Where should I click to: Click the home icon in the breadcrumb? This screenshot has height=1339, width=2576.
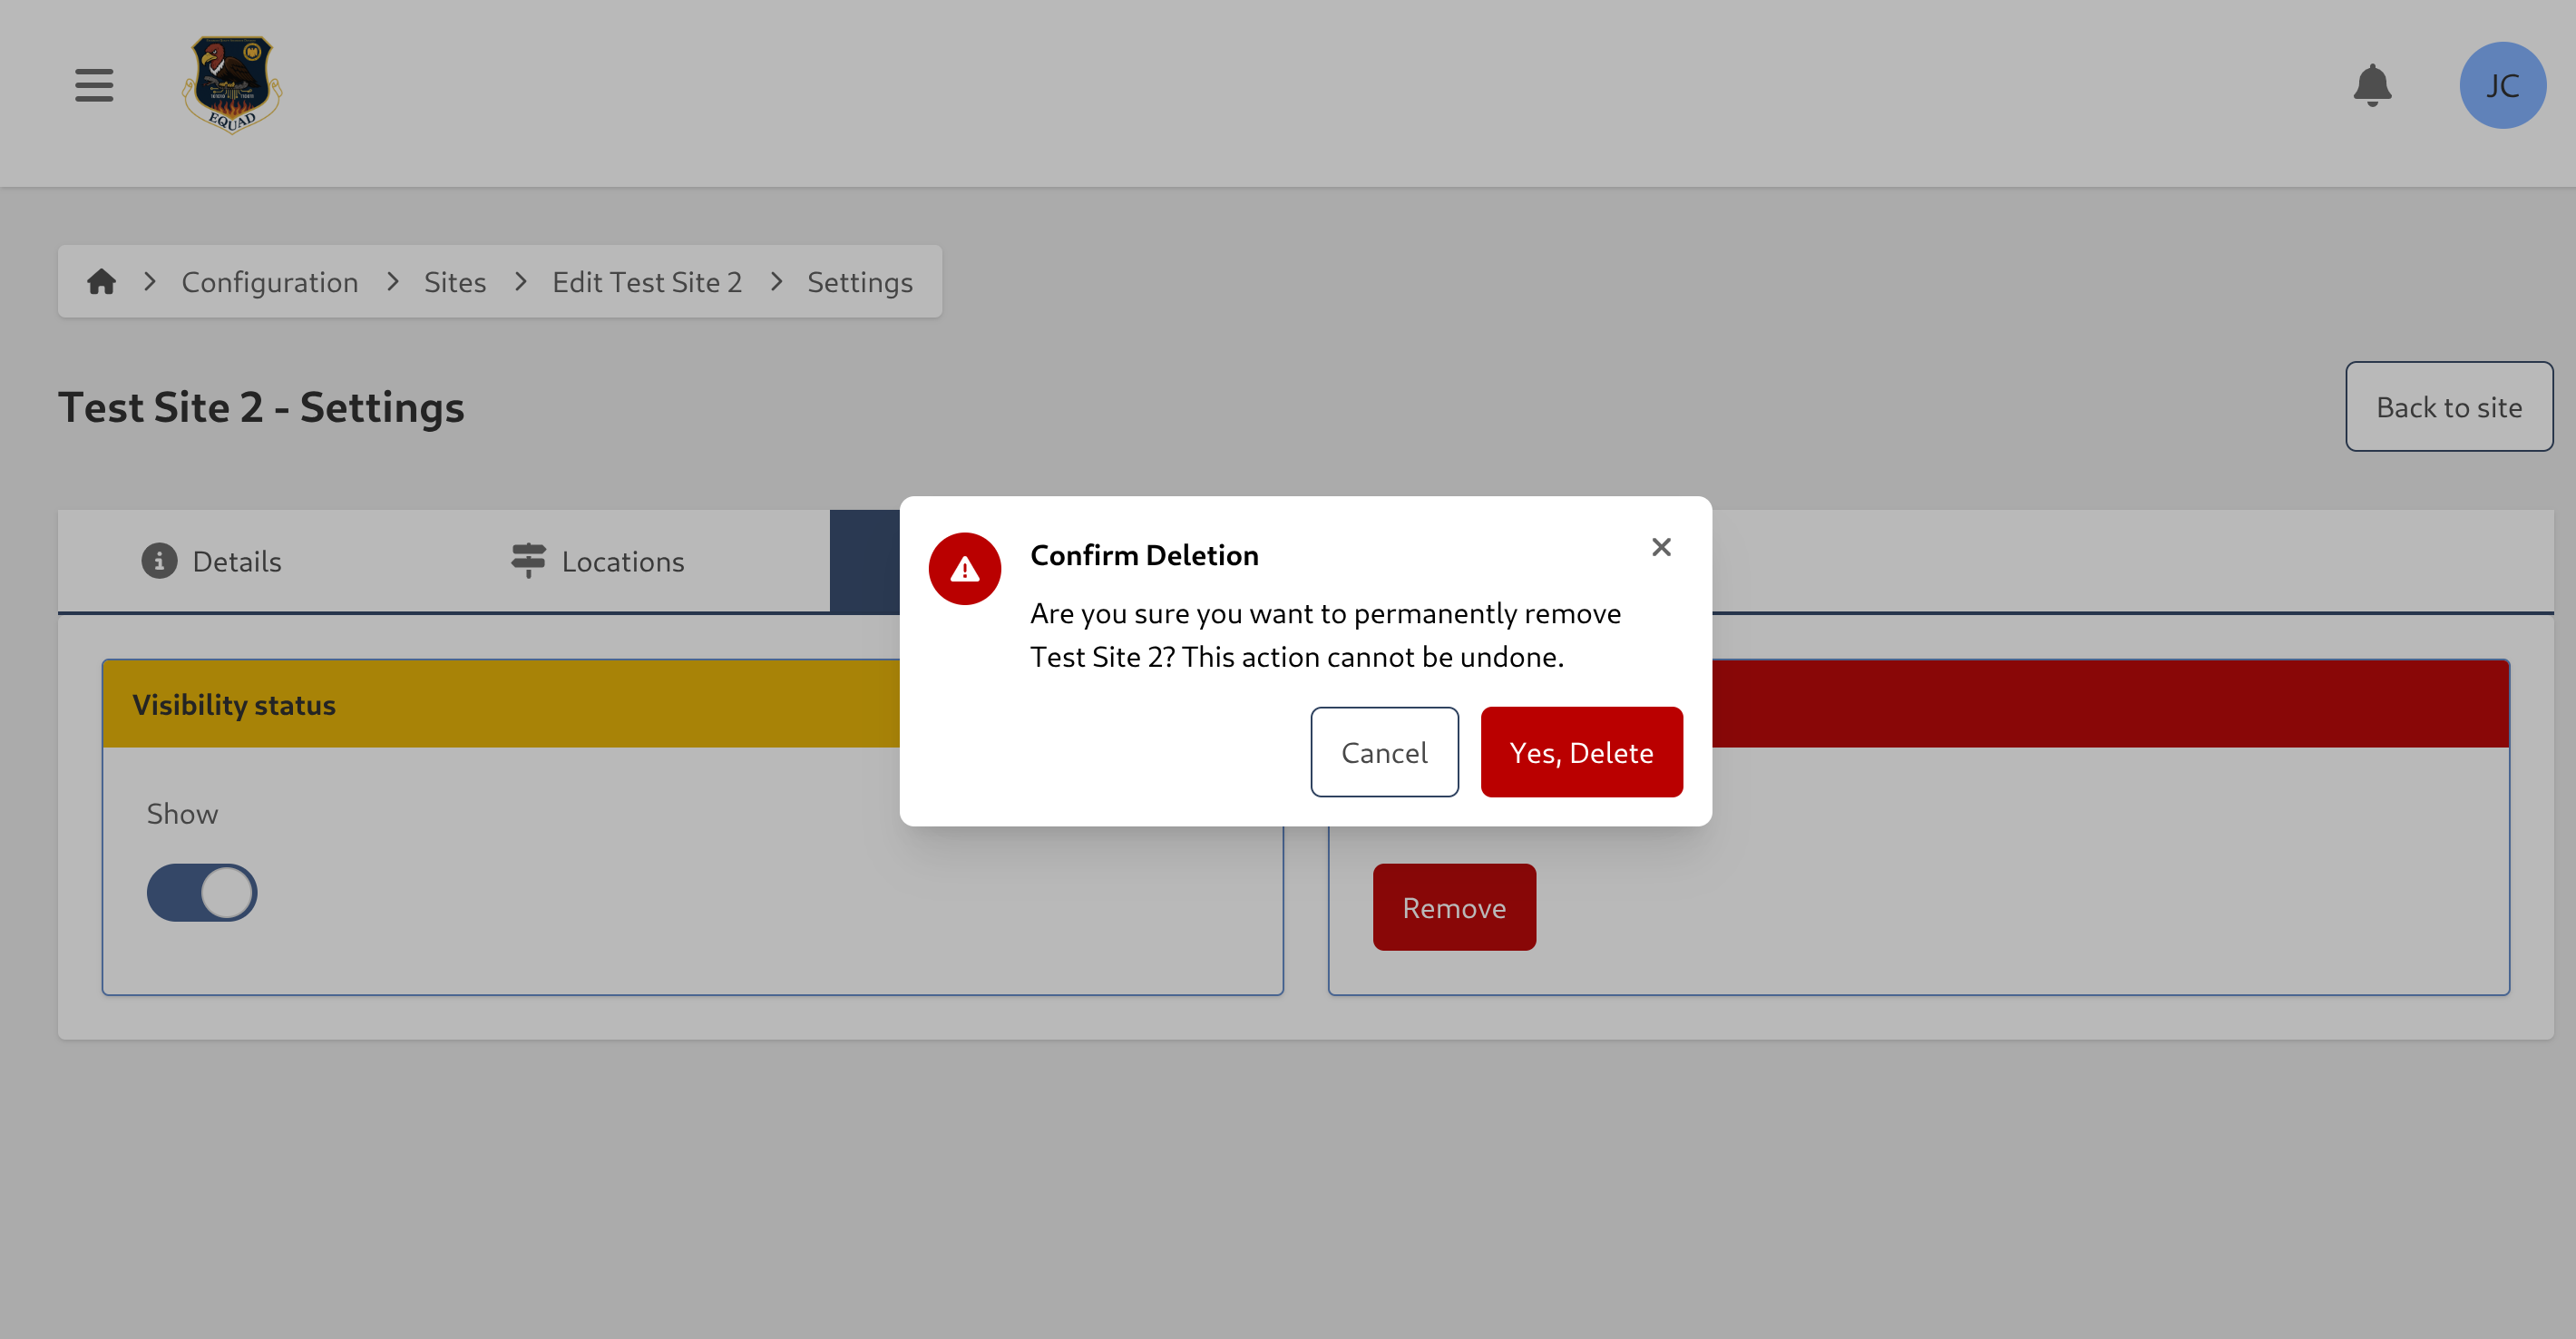coord(101,281)
